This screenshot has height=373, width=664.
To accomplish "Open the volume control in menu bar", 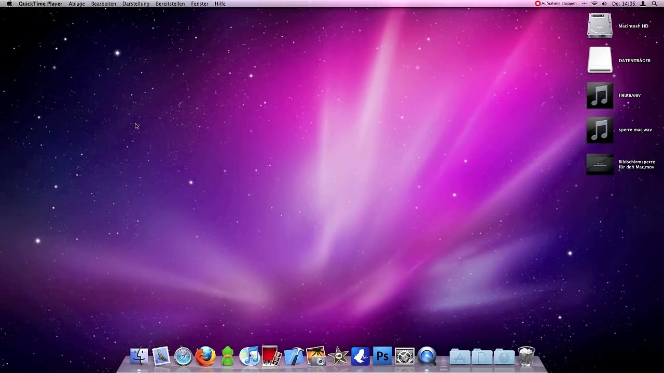I will point(604,4).
